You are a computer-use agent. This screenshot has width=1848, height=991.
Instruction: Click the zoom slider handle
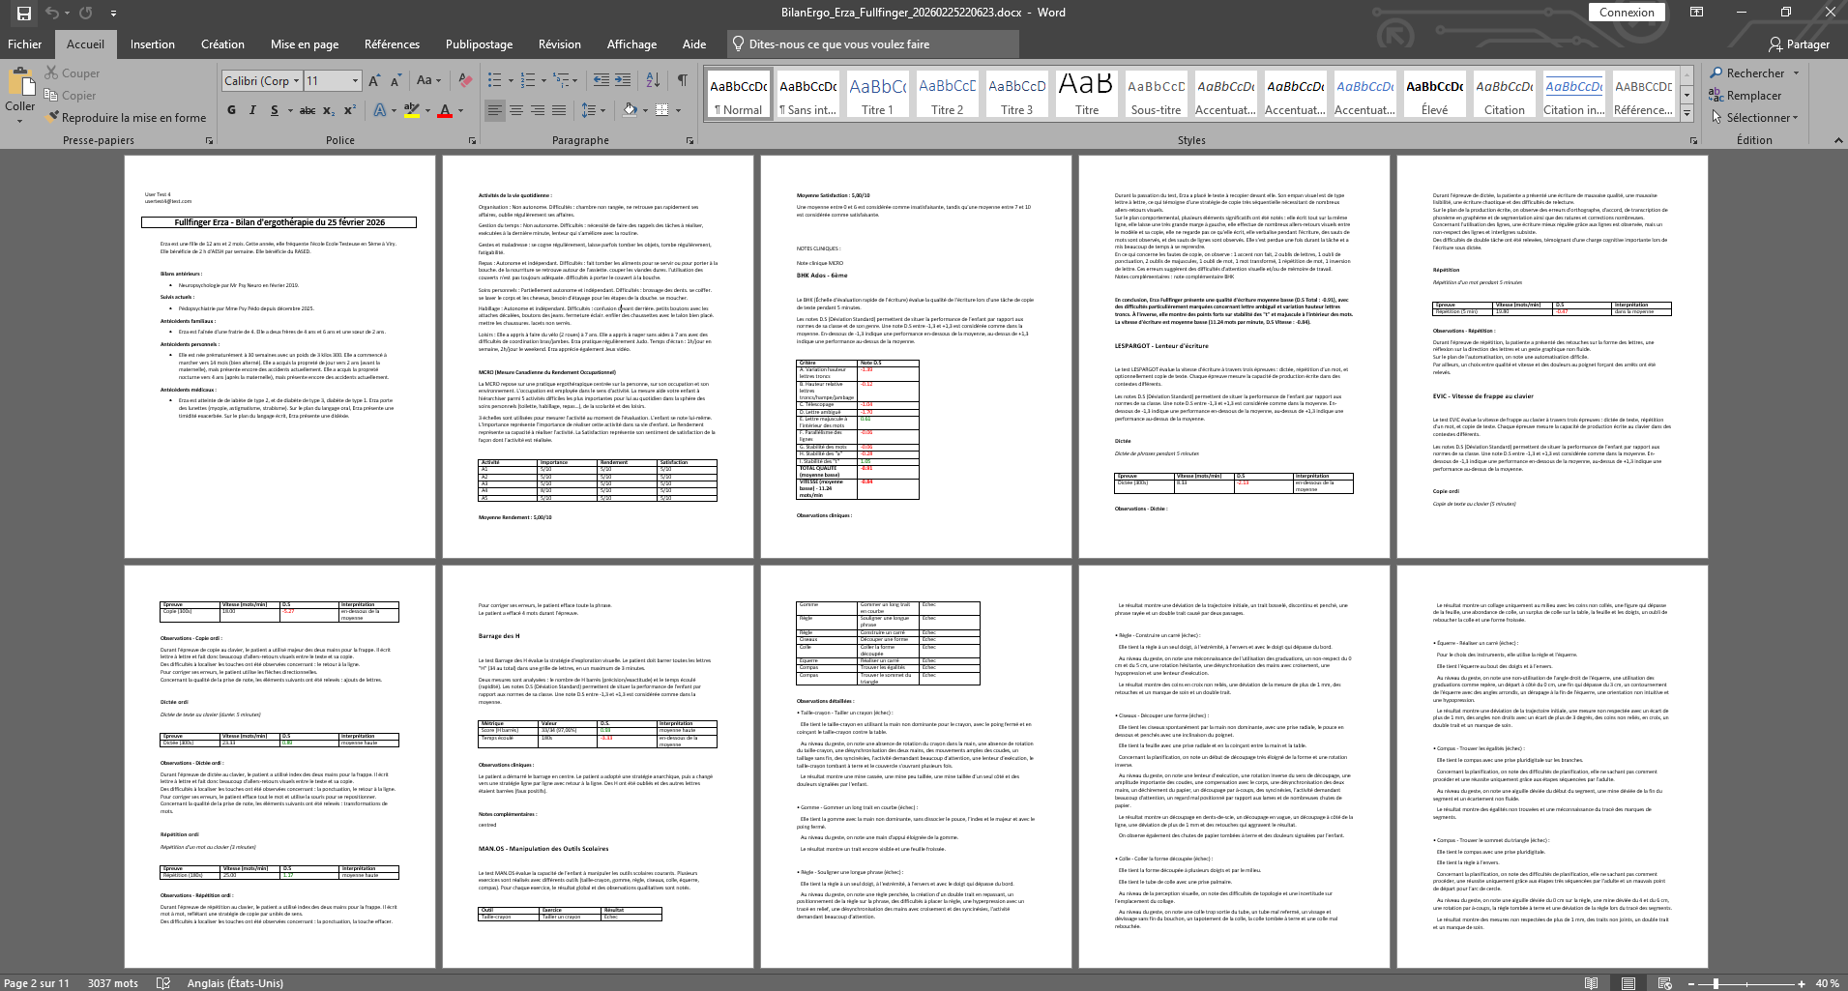[1716, 983]
